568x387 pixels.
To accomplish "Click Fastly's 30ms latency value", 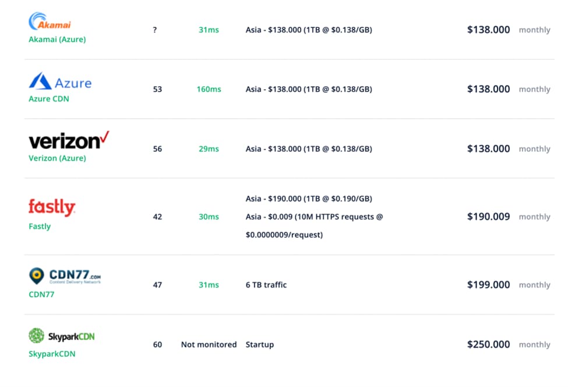I will [209, 216].
